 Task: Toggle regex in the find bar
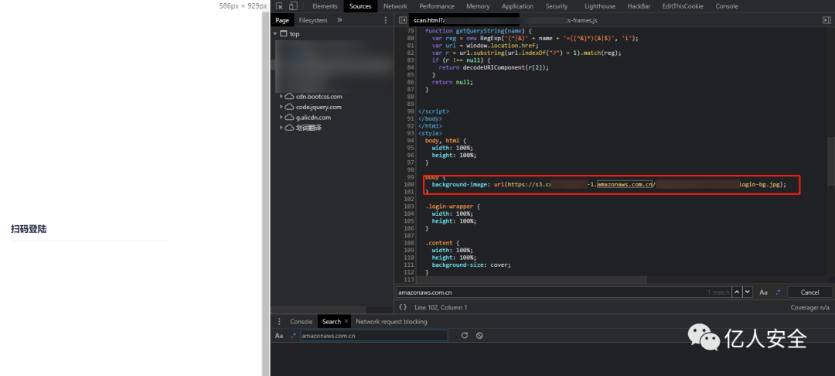point(778,292)
